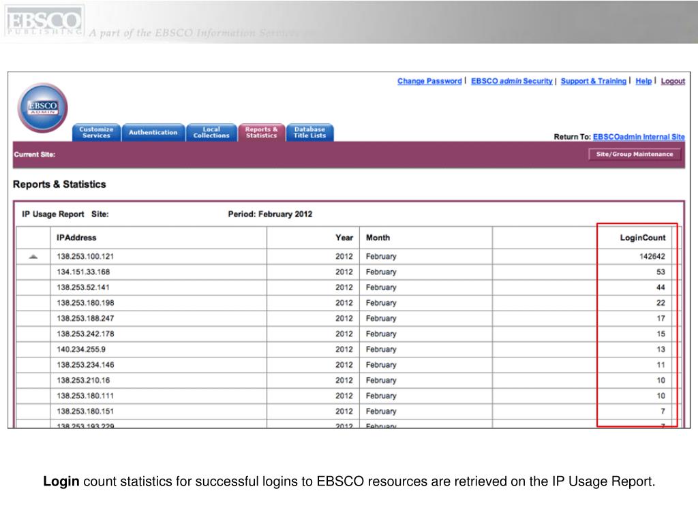Click the Logout link
The height and width of the screenshot is (523, 698).
click(673, 81)
